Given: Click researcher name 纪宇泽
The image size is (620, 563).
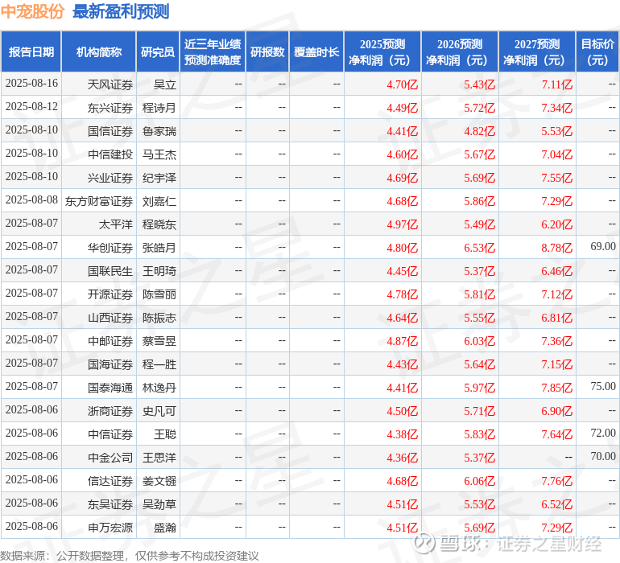Looking at the screenshot, I should pyautogui.click(x=159, y=178).
